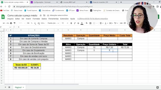Open the Ver menu
Screen dimensions: 161x90
pyautogui.click(x=23, y=19)
